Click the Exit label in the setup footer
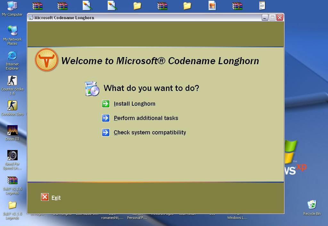Viewport: 328px width, 226px height. pos(56,198)
